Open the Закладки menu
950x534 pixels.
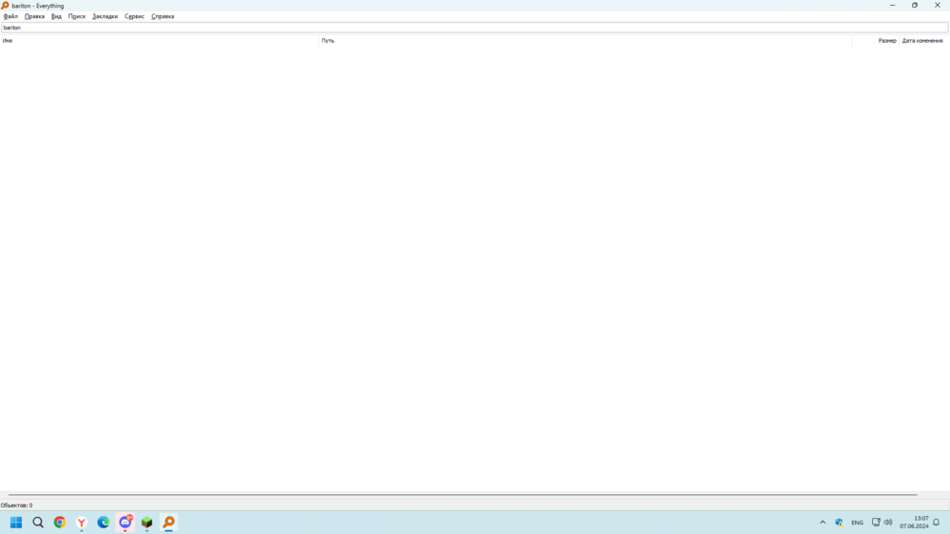(104, 16)
